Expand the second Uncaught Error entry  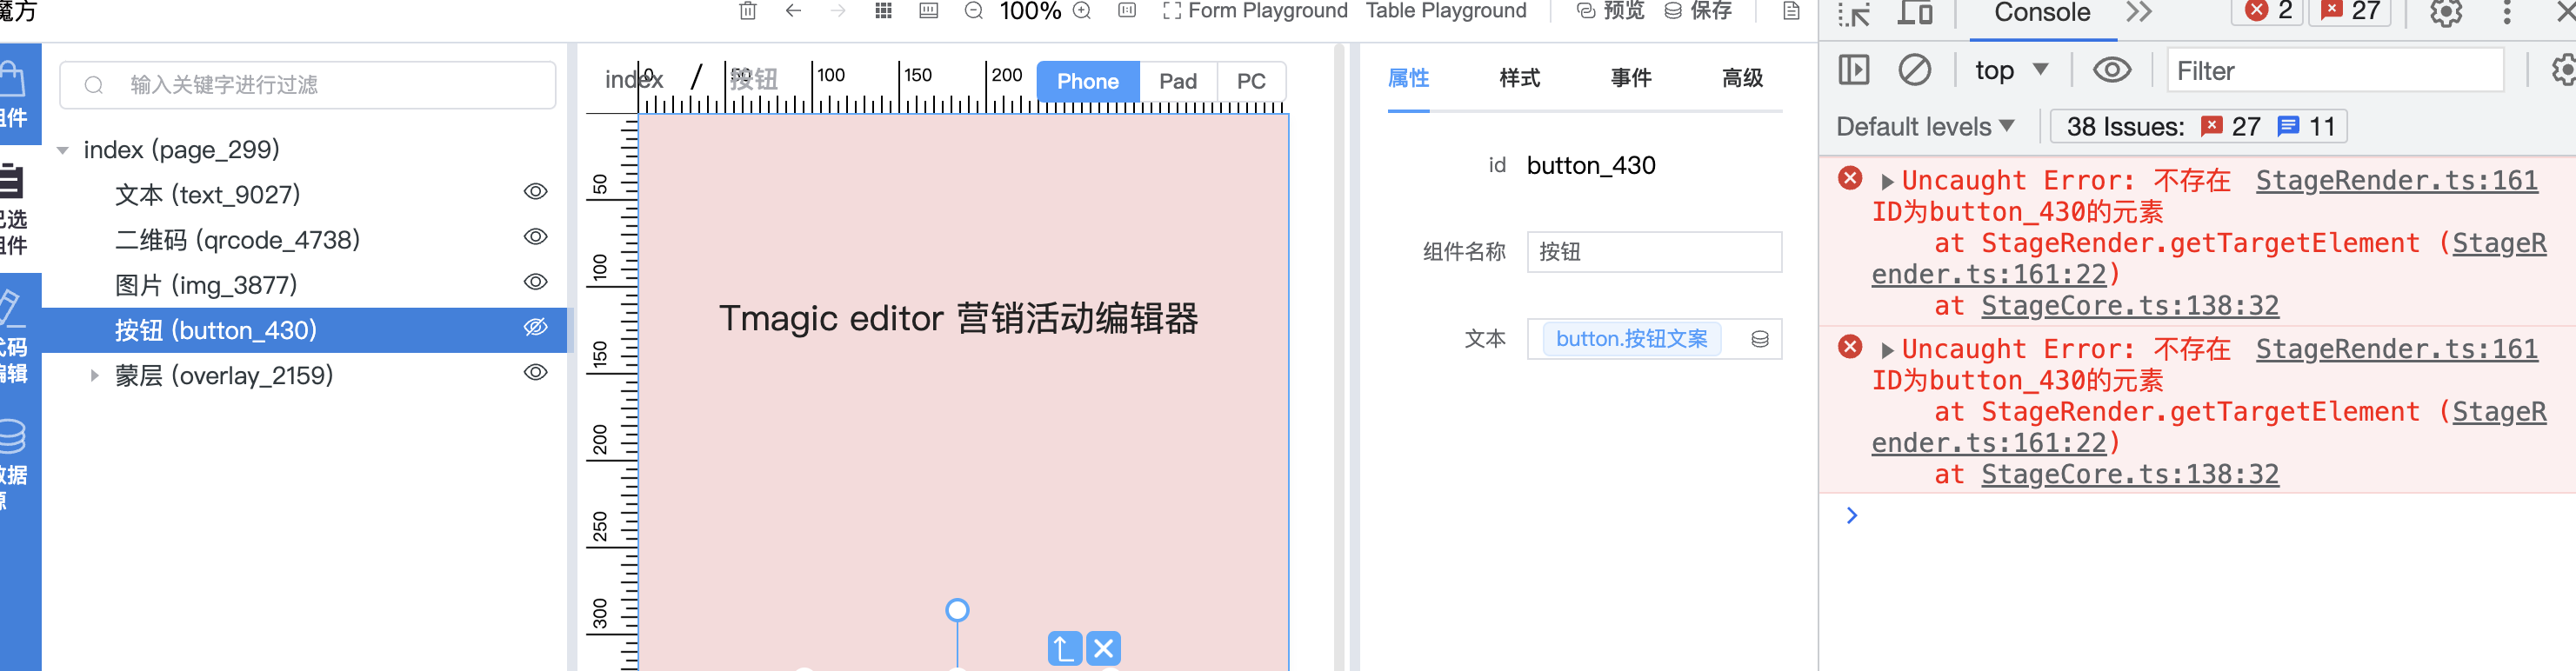pyautogui.click(x=1887, y=351)
